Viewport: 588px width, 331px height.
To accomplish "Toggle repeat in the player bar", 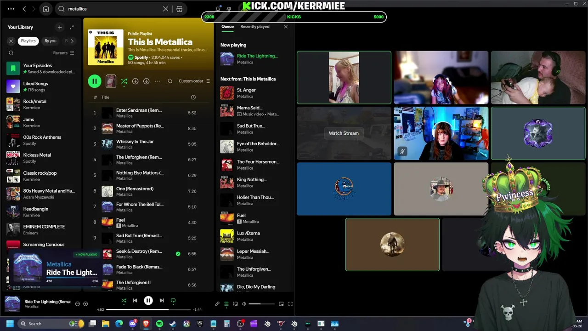I will [x=173, y=301].
